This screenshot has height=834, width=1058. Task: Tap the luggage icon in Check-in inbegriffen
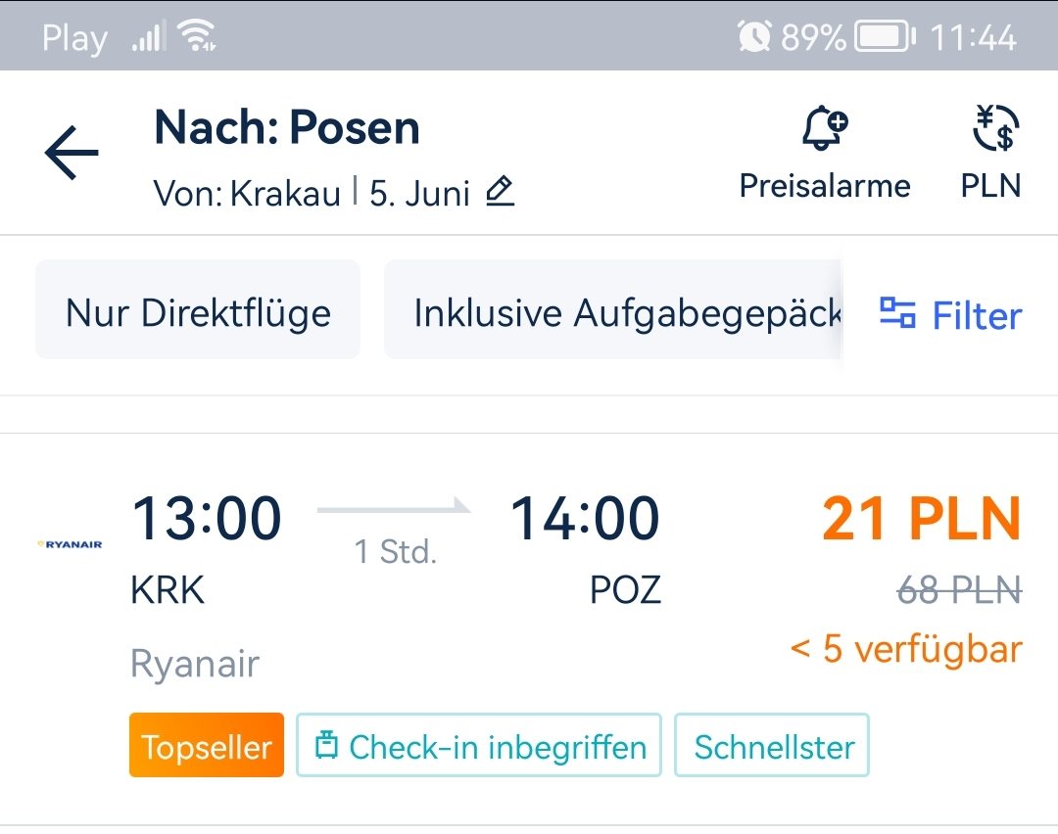coord(326,745)
